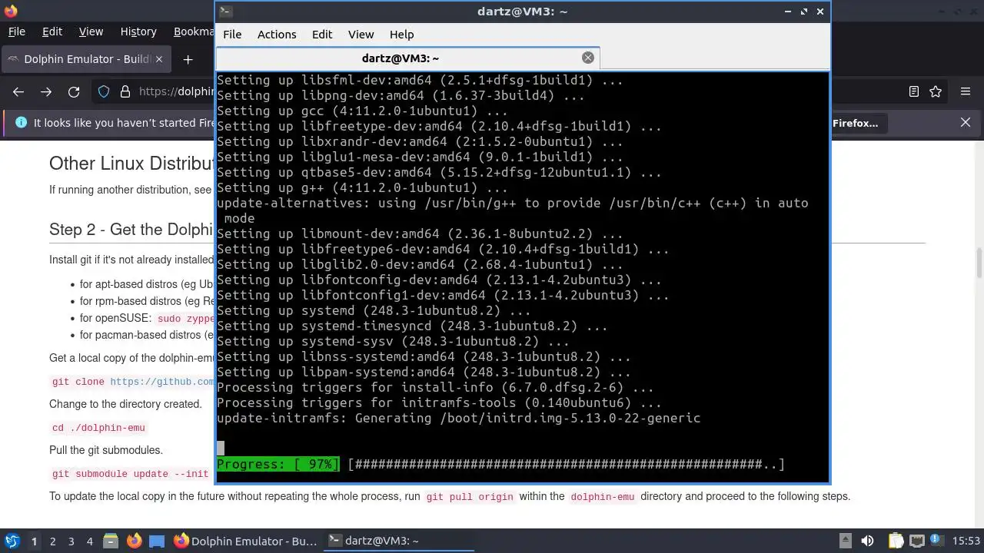The image size is (984, 553).
Task: Open the github.com git clone link on the page
Action: 162,382
